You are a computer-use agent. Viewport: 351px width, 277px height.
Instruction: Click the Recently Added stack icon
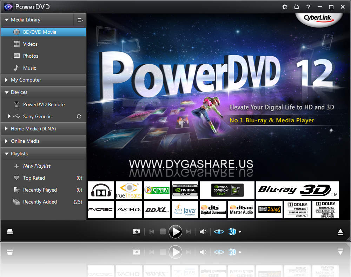click(16, 202)
